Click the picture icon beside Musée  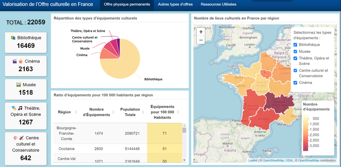18,85
